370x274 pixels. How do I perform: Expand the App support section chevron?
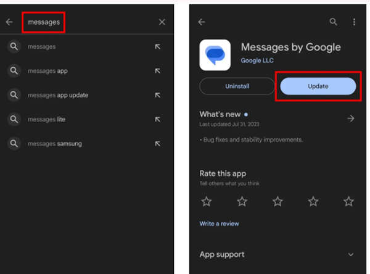pos(351,254)
